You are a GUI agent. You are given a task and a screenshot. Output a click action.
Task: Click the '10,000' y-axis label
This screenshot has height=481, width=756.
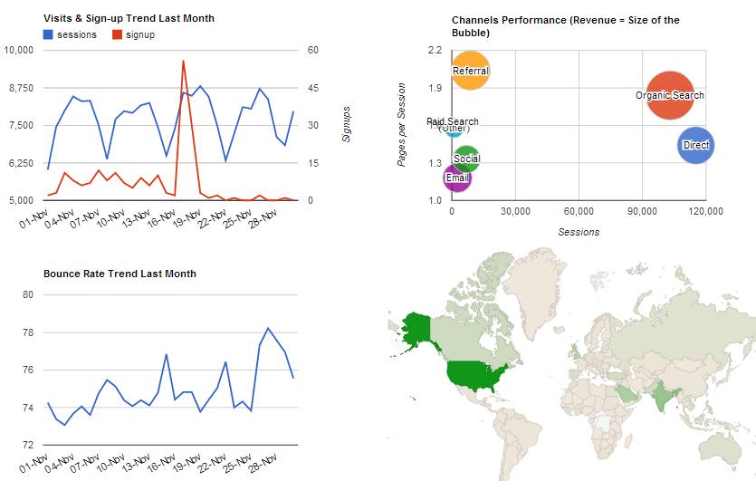19,50
